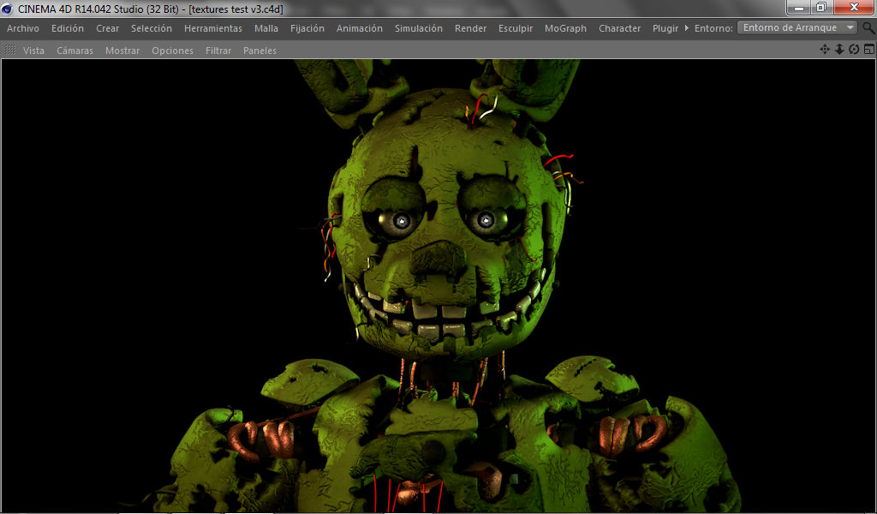Open the Selección menu
The height and width of the screenshot is (514, 877).
coord(152,28)
